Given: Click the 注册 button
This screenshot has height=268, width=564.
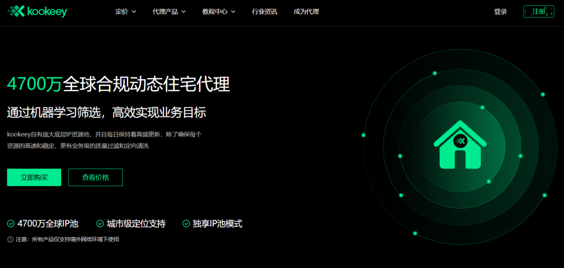Looking at the screenshot, I should tap(538, 11).
